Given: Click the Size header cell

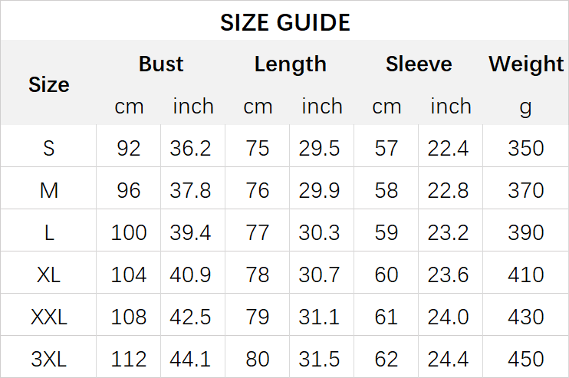Looking at the screenshot, I should tap(48, 84).
